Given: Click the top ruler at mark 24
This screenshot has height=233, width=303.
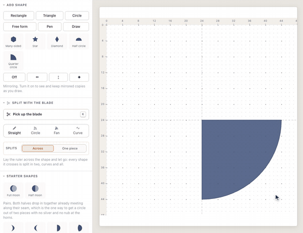Looking at the screenshot, I should [202, 21].
